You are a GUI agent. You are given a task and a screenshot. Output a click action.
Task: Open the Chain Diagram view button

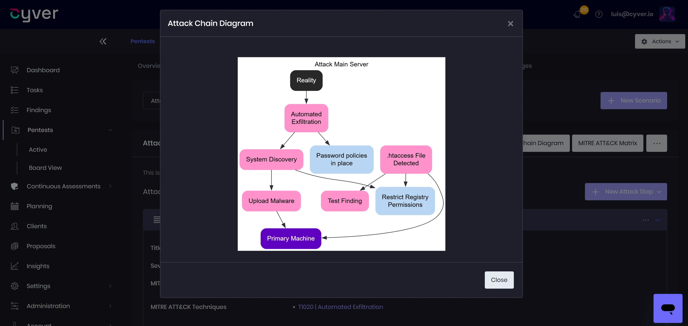(x=546, y=143)
